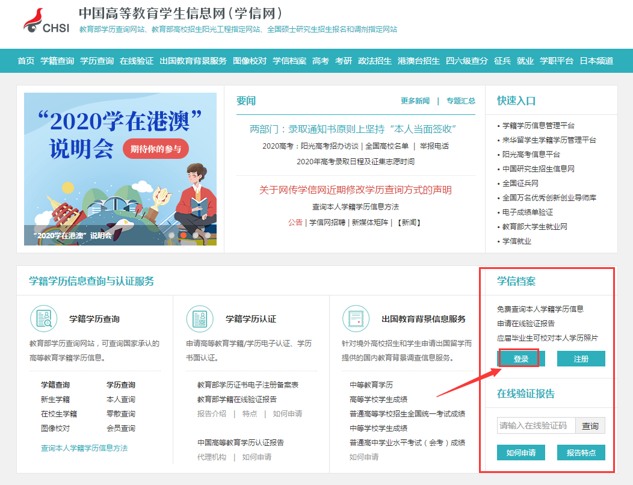The width and height of the screenshot is (633, 485).
Task: Open the 更多新闻 link
Action: 415,101
